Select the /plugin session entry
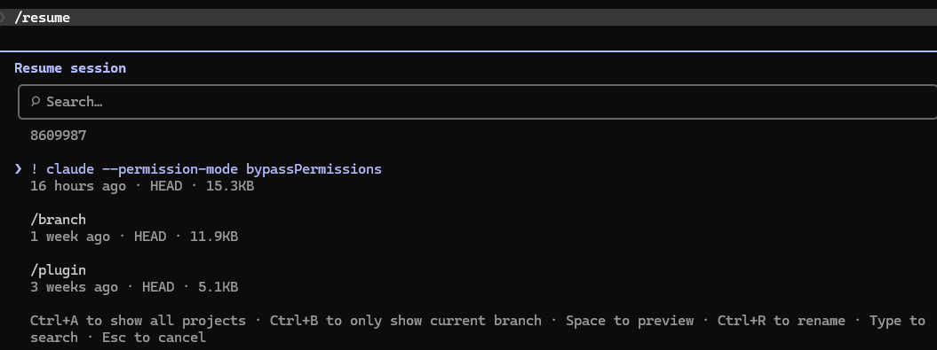Viewport: 937px width, 350px height. (x=58, y=270)
